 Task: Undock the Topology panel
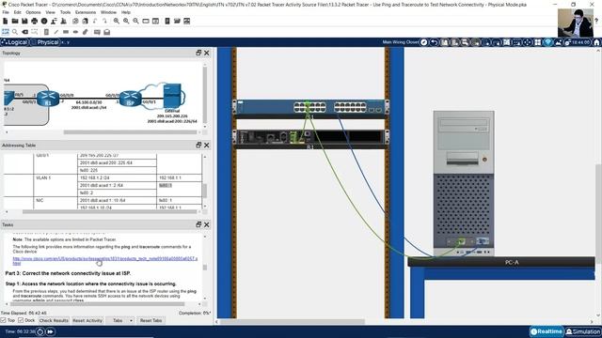(198, 53)
